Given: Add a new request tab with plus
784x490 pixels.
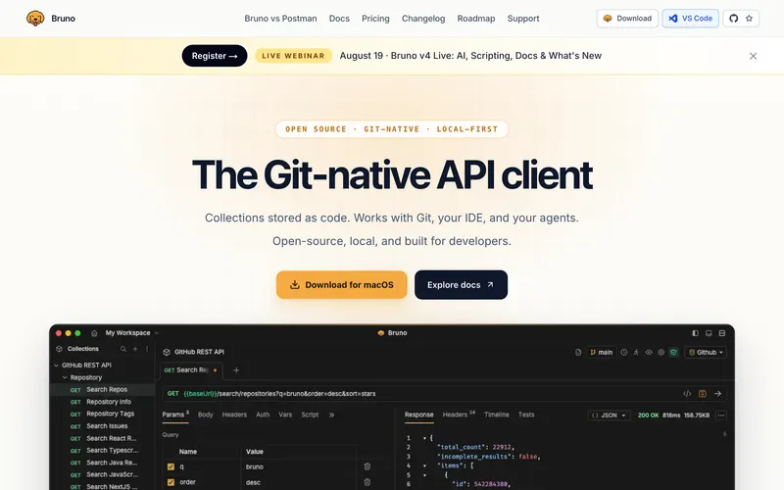Looking at the screenshot, I should [x=236, y=370].
